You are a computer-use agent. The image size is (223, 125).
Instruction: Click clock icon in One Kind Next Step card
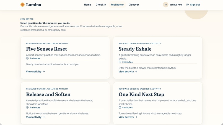click(x=120, y=107)
